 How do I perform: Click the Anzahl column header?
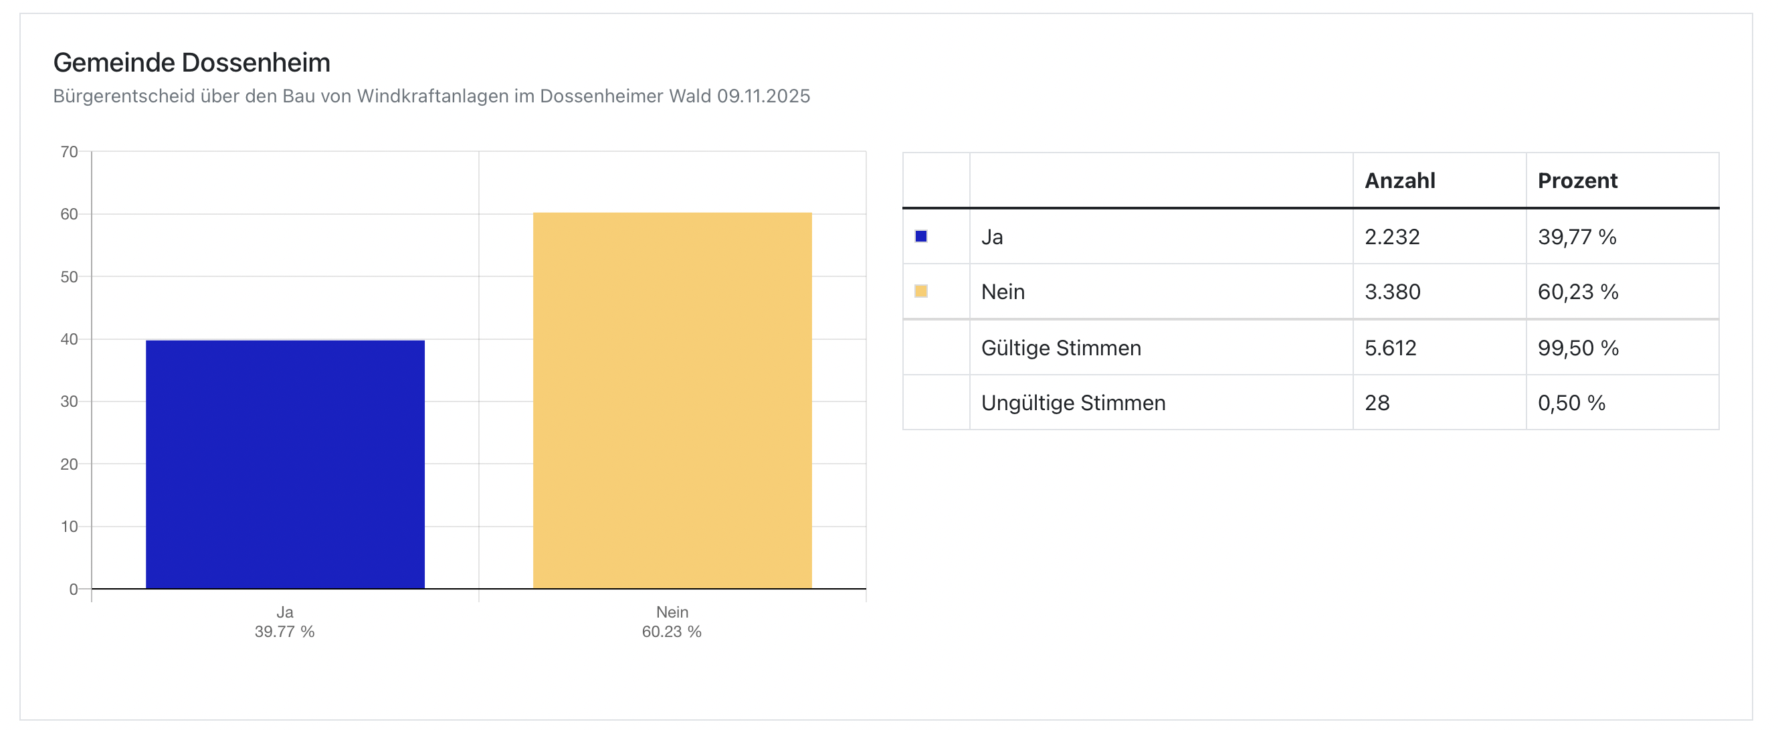[1400, 181]
